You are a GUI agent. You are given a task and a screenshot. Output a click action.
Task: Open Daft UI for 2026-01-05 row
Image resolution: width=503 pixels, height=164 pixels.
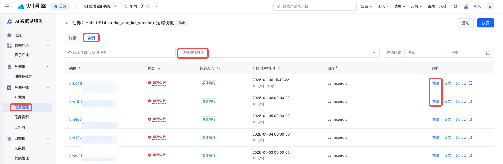point(464,119)
